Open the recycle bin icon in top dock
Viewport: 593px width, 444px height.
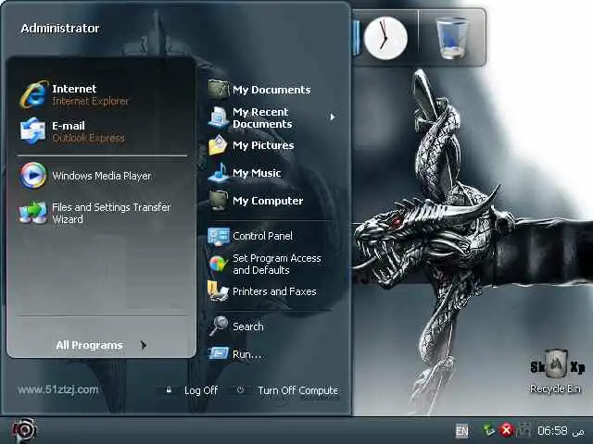click(x=452, y=38)
